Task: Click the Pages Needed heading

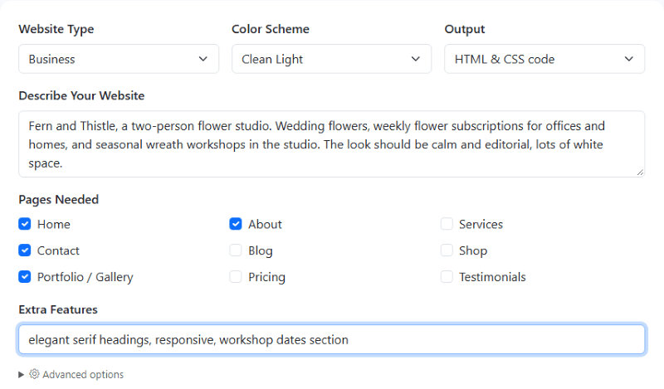Action: coord(58,200)
